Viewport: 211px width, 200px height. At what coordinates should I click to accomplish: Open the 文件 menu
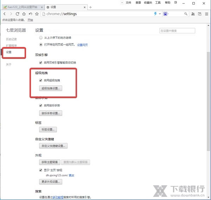128,2
